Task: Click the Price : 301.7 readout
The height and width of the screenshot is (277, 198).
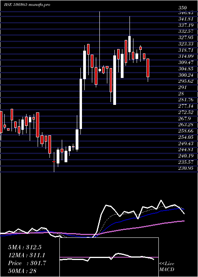Action: pyautogui.click(x=27, y=263)
